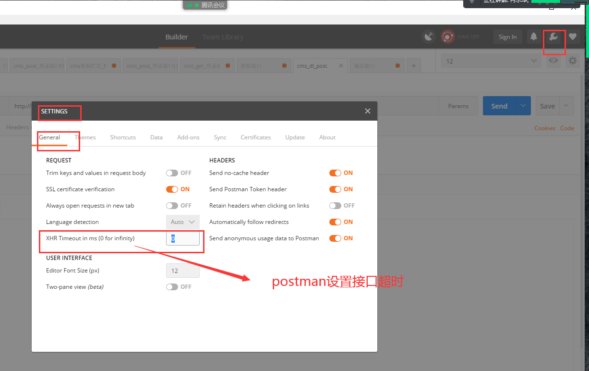Click the Sign In button

[507, 37]
